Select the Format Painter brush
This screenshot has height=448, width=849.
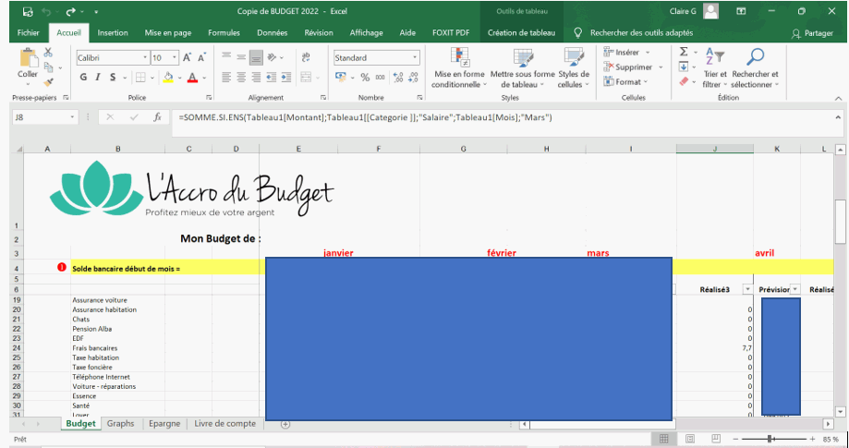48,82
